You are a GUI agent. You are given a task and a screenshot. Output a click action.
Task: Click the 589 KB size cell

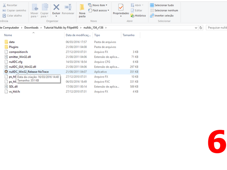(134, 87)
